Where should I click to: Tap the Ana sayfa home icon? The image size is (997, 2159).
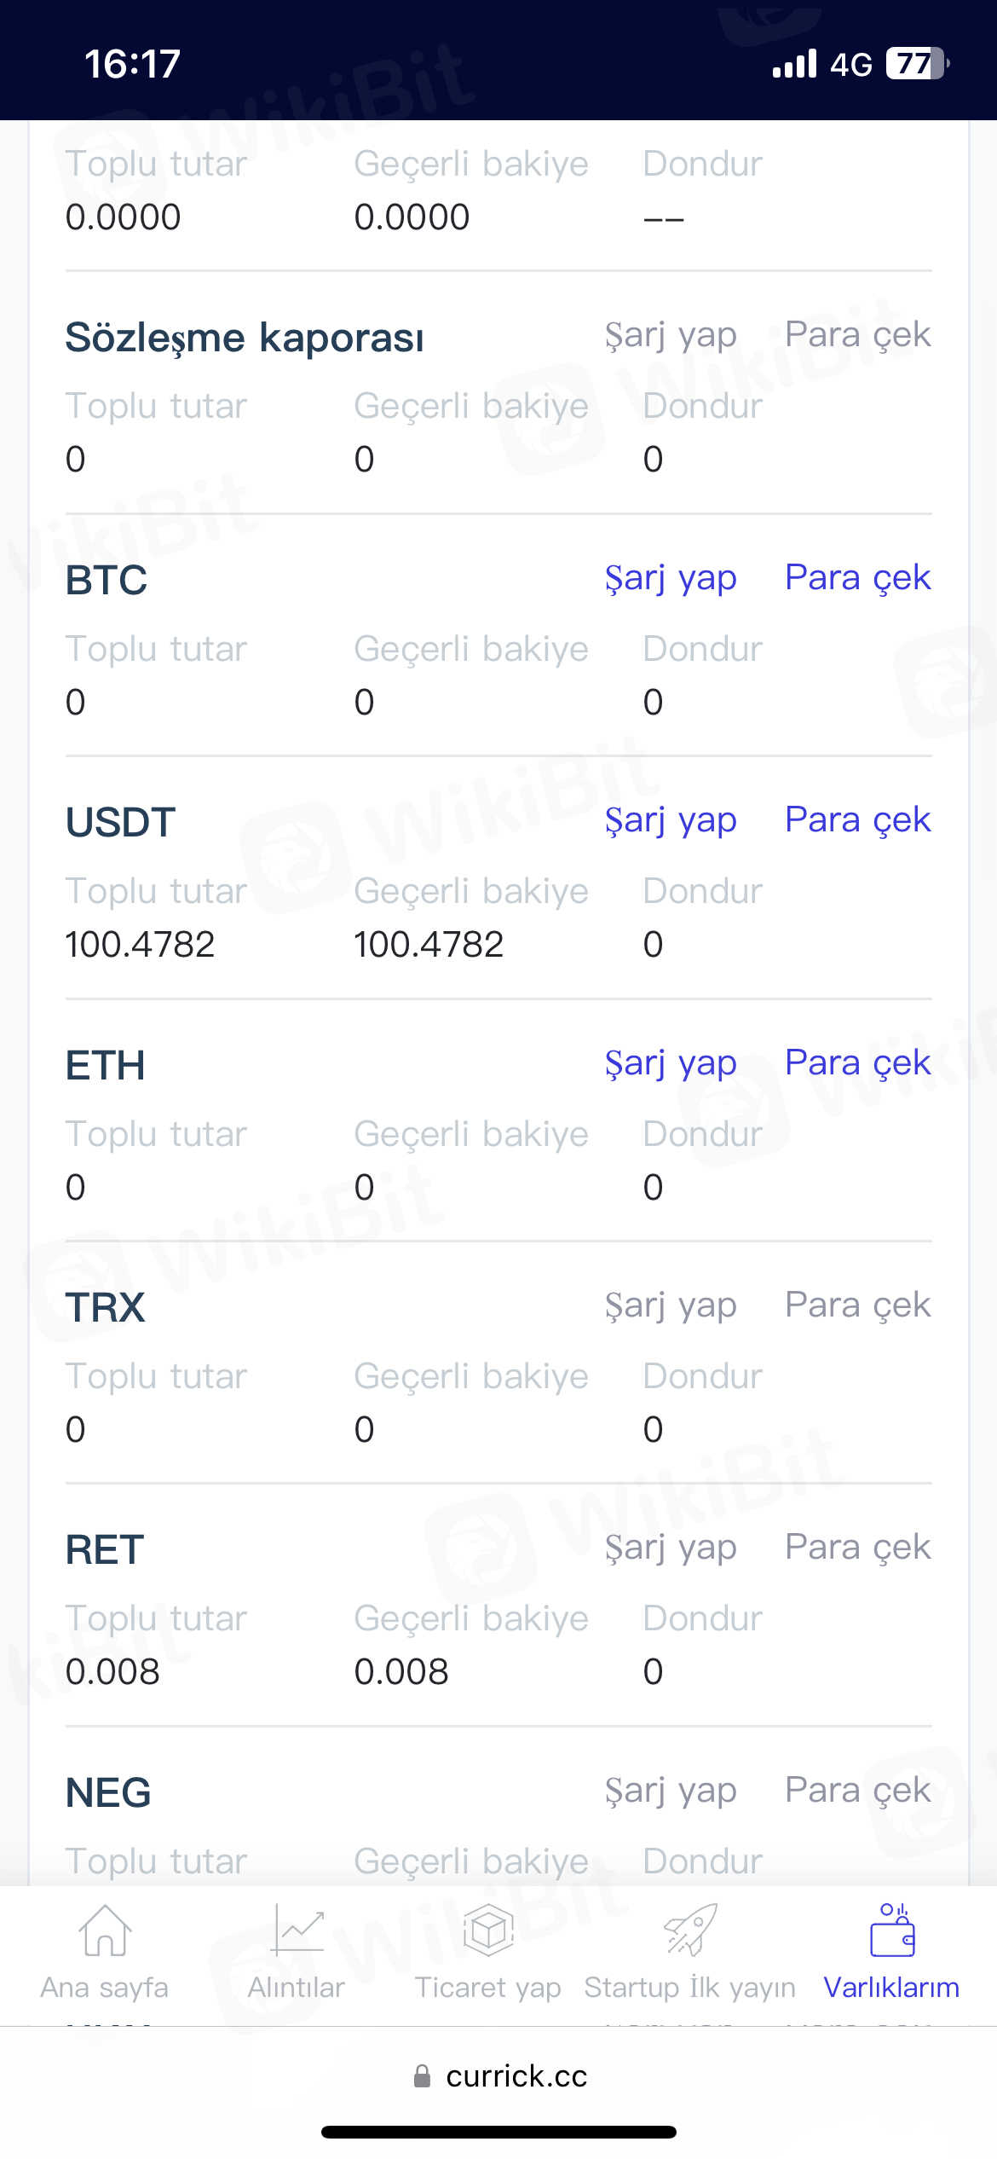pos(105,1930)
